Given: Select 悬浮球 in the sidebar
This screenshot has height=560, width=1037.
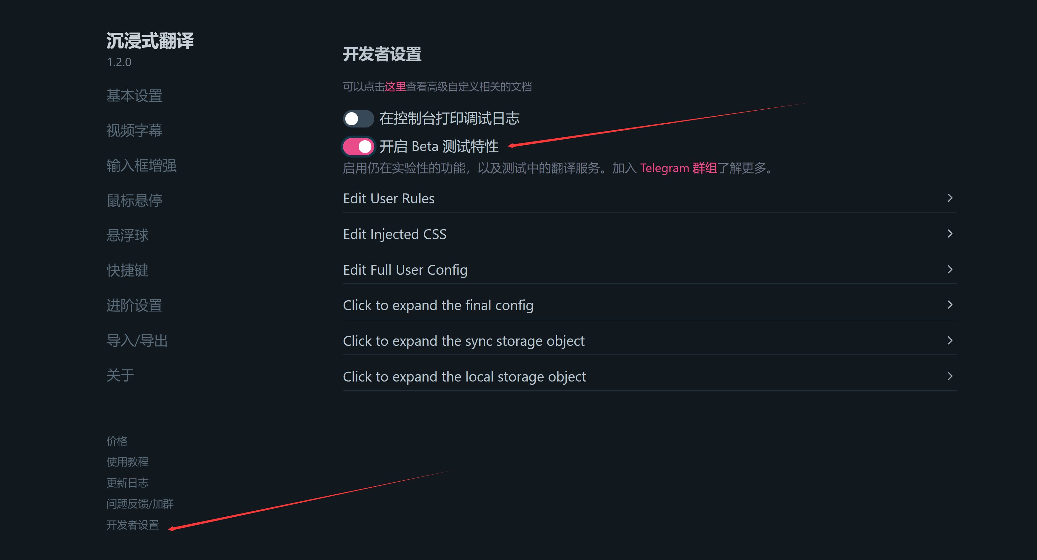Looking at the screenshot, I should pos(127,235).
